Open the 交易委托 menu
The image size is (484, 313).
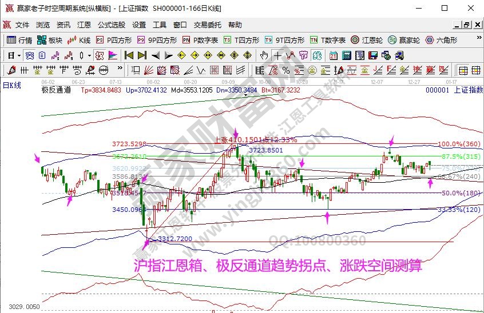pyautogui.click(x=208, y=25)
